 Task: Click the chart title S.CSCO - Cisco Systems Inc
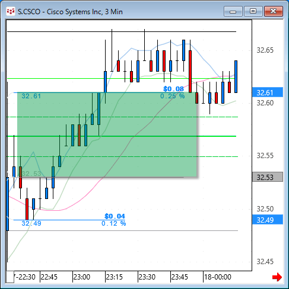click(70, 12)
